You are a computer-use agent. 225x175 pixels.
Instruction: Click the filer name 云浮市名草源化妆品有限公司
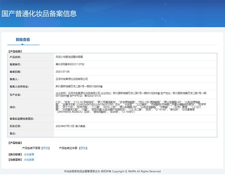tap(72, 79)
